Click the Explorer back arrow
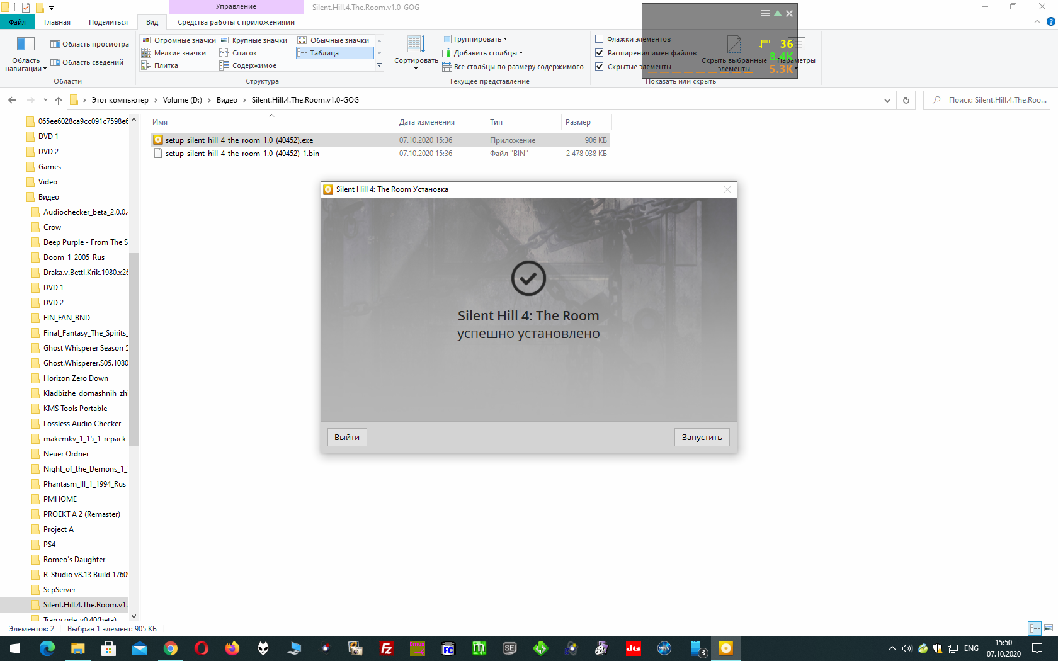Image resolution: width=1058 pixels, height=661 pixels. click(12, 100)
